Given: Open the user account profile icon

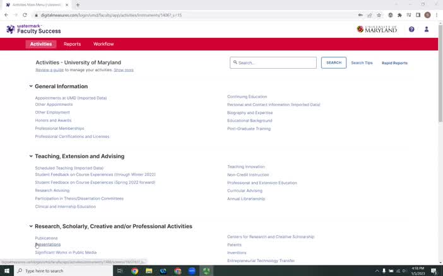Looking at the screenshot, I should 427,29.
